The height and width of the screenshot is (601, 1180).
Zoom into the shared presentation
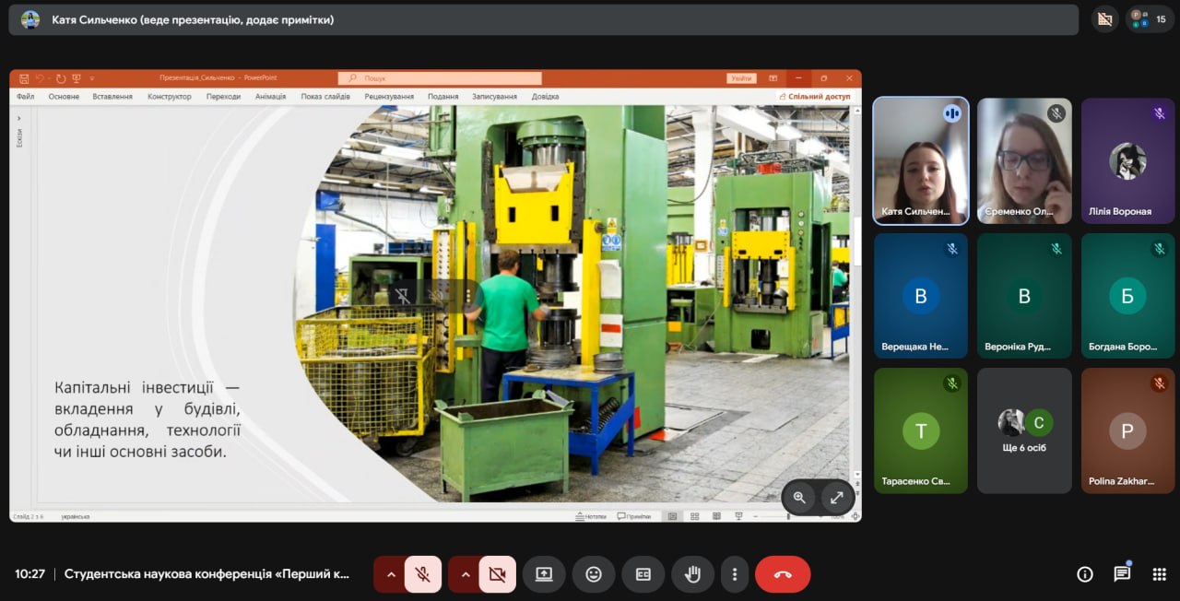(799, 498)
